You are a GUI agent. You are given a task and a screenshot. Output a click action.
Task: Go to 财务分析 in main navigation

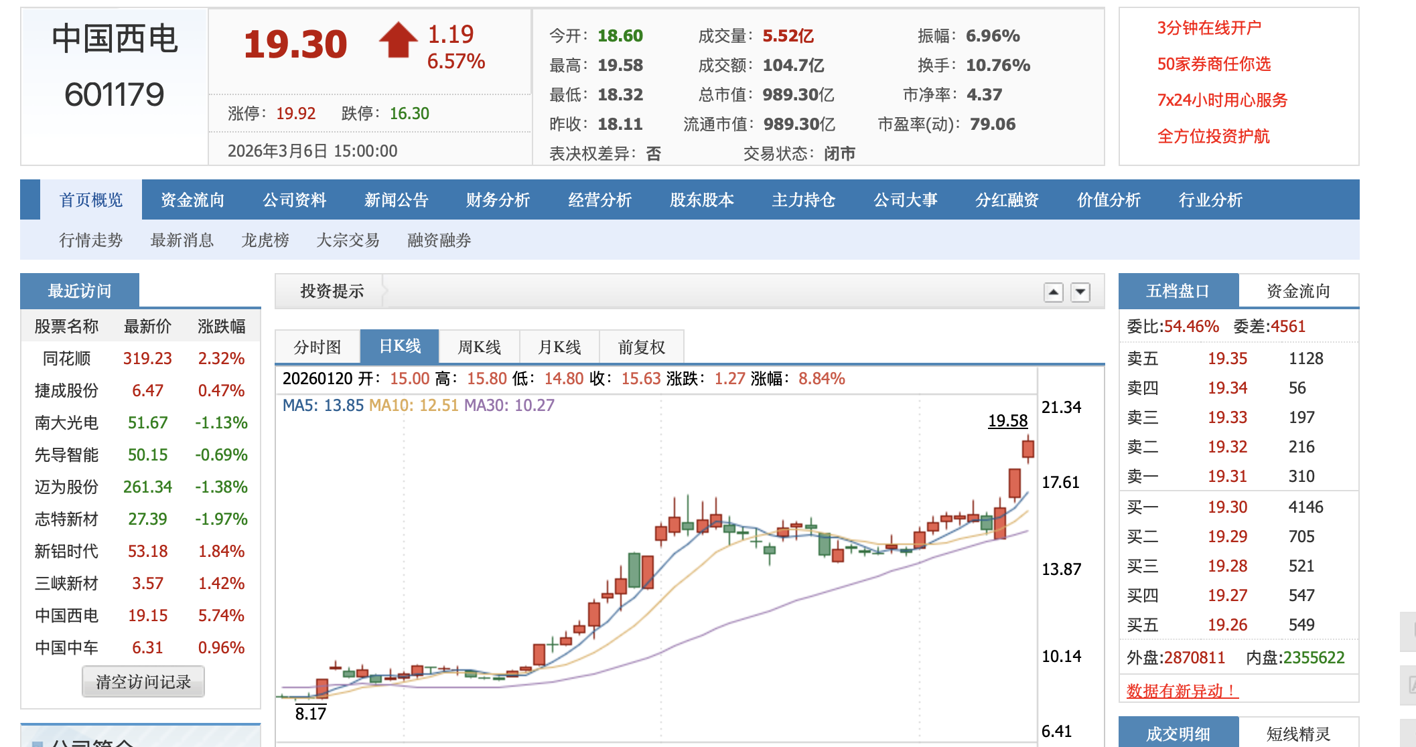[x=498, y=199]
